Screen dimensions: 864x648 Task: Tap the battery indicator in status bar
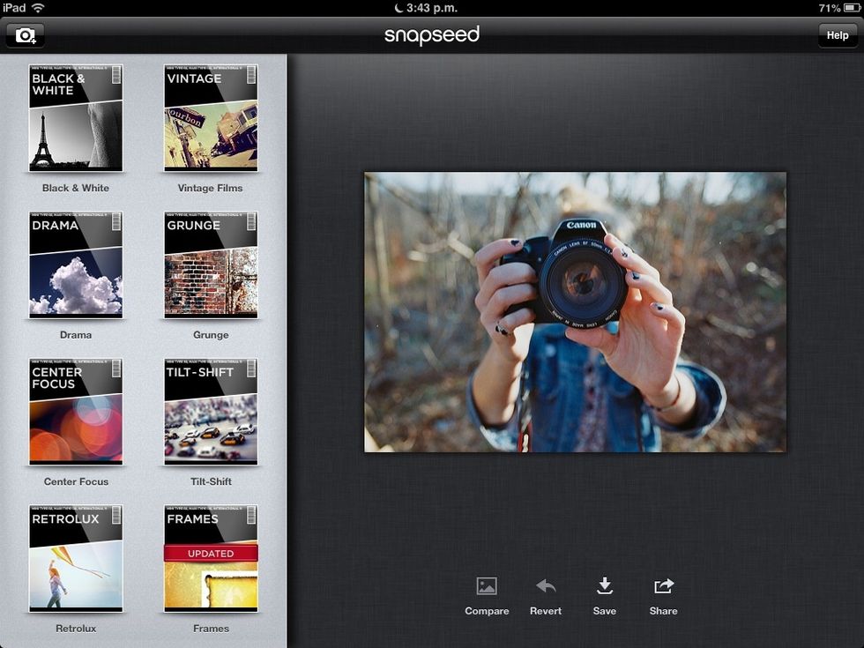(x=852, y=8)
